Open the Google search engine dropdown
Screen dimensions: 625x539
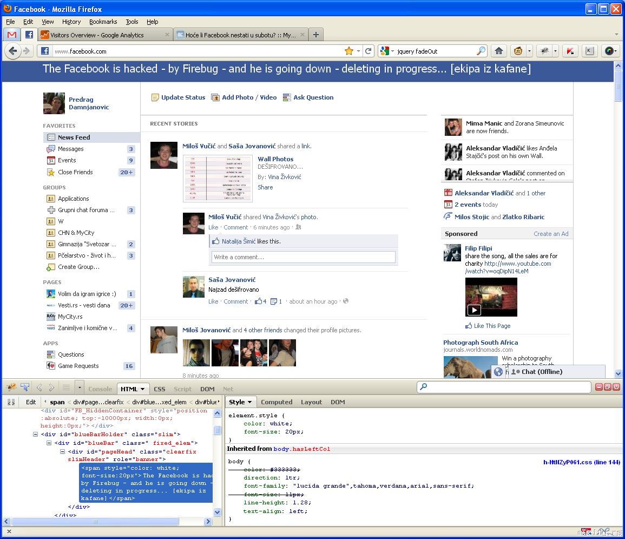click(x=387, y=51)
